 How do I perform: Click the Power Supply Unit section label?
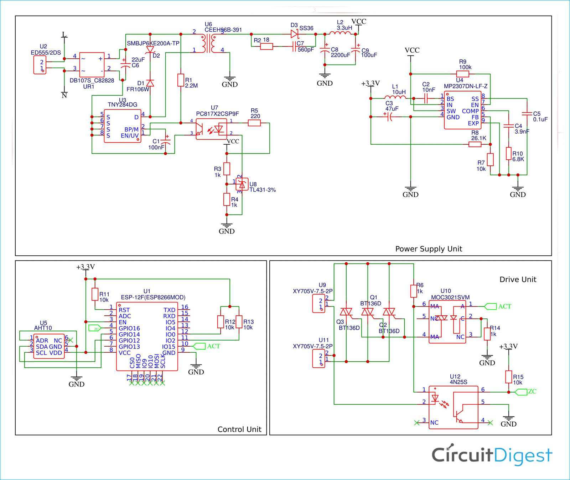pyautogui.click(x=429, y=249)
